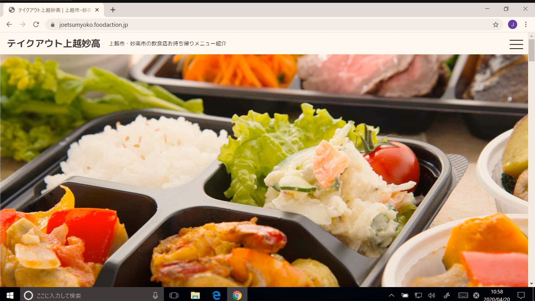Click the scrollbar up arrow
The height and width of the screenshot is (301, 535).
pos(531,36)
